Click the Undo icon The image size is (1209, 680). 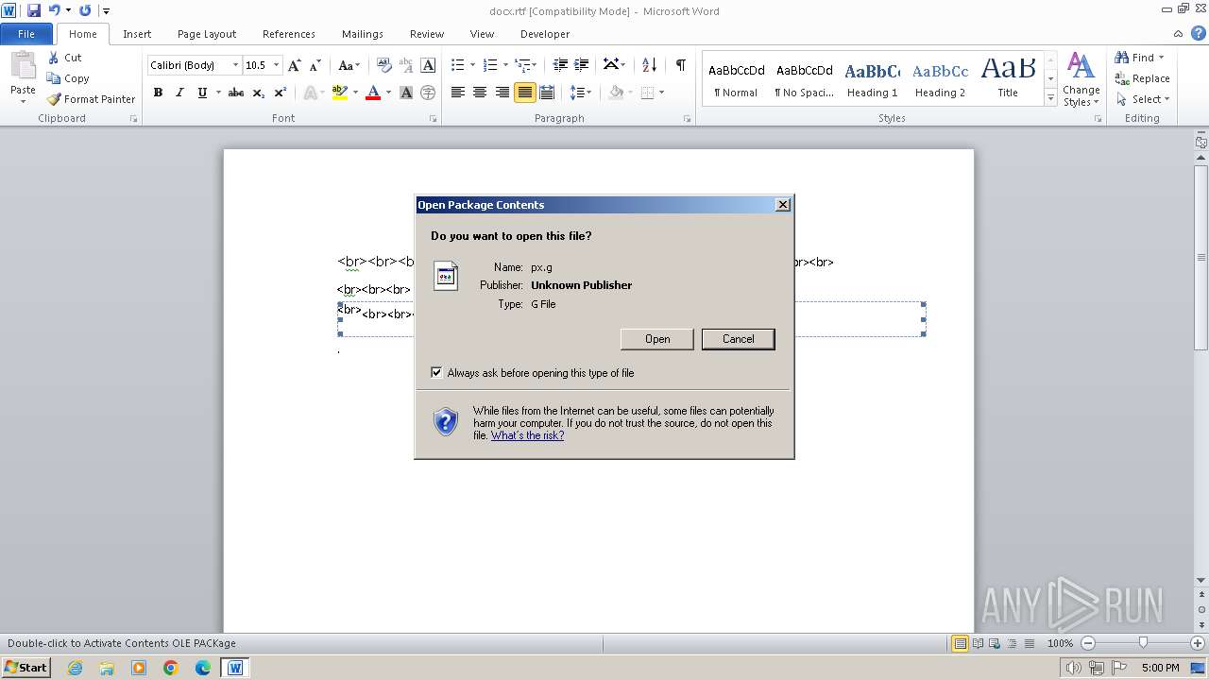55,10
